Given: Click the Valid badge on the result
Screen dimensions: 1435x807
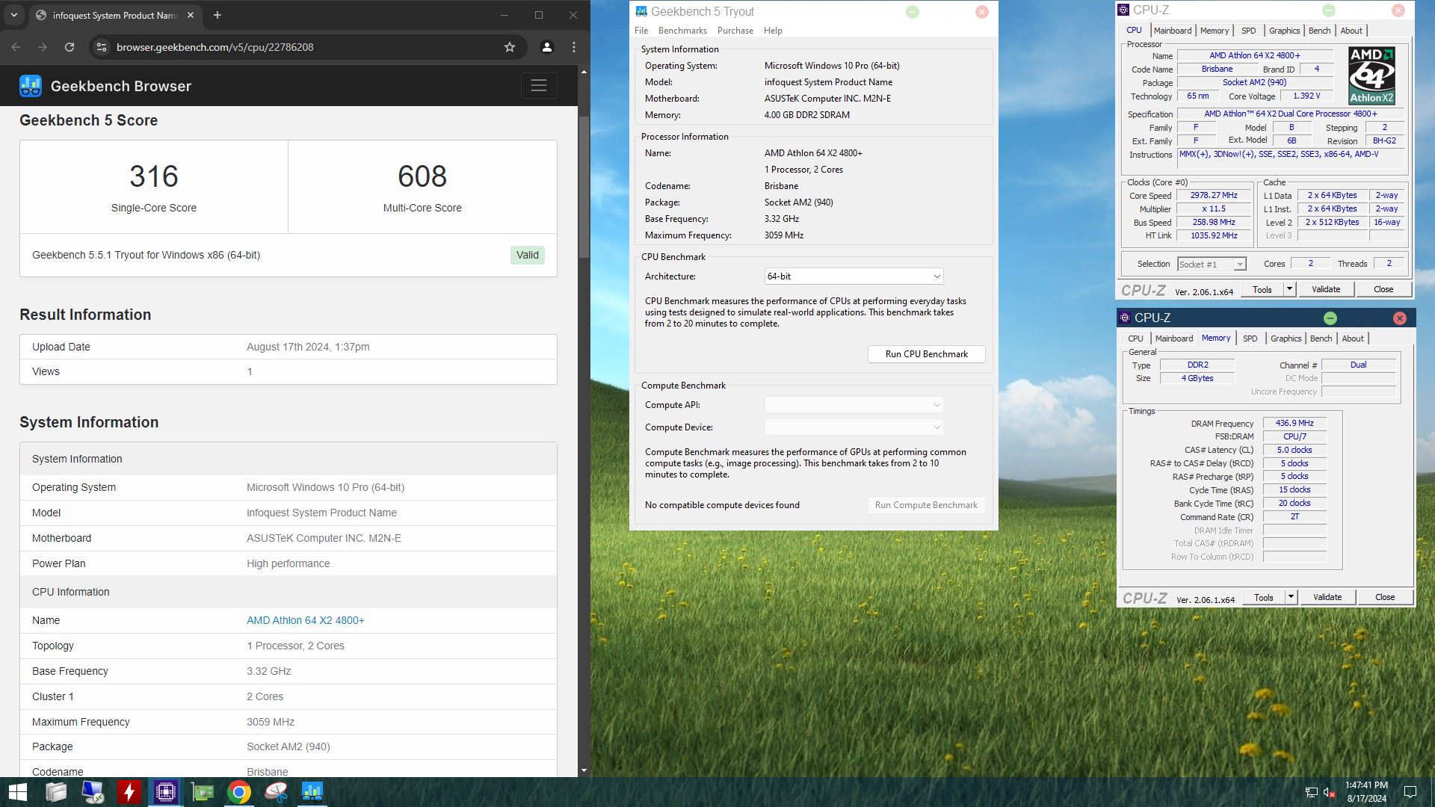Looking at the screenshot, I should [527, 255].
